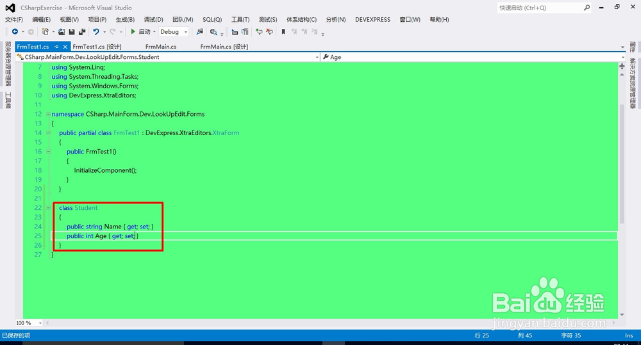Viewport: 641px width, 345px height.
Task: Click the Save All icon
Action: pyautogui.click(x=82, y=31)
